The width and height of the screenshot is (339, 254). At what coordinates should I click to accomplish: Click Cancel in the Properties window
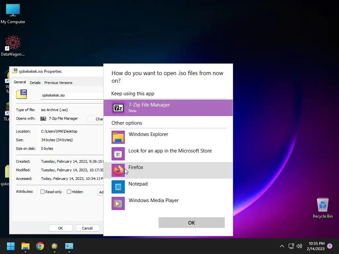tap(87, 228)
